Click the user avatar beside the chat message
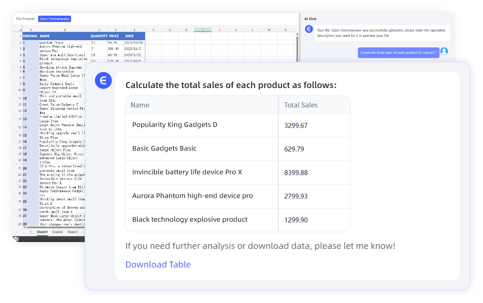This screenshot has width=483, height=303. (x=444, y=51)
